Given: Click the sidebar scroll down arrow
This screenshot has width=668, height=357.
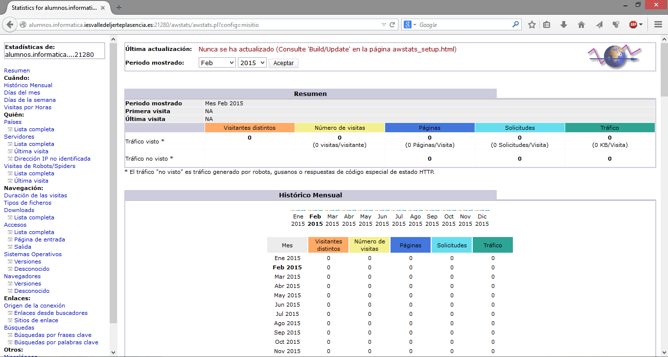Looking at the screenshot, I should click(114, 352).
